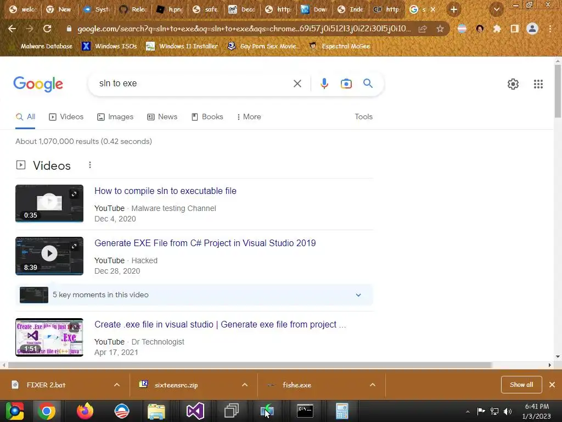Open Chrome's three-dot menu
This screenshot has width=562, height=422.
[x=550, y=29]
